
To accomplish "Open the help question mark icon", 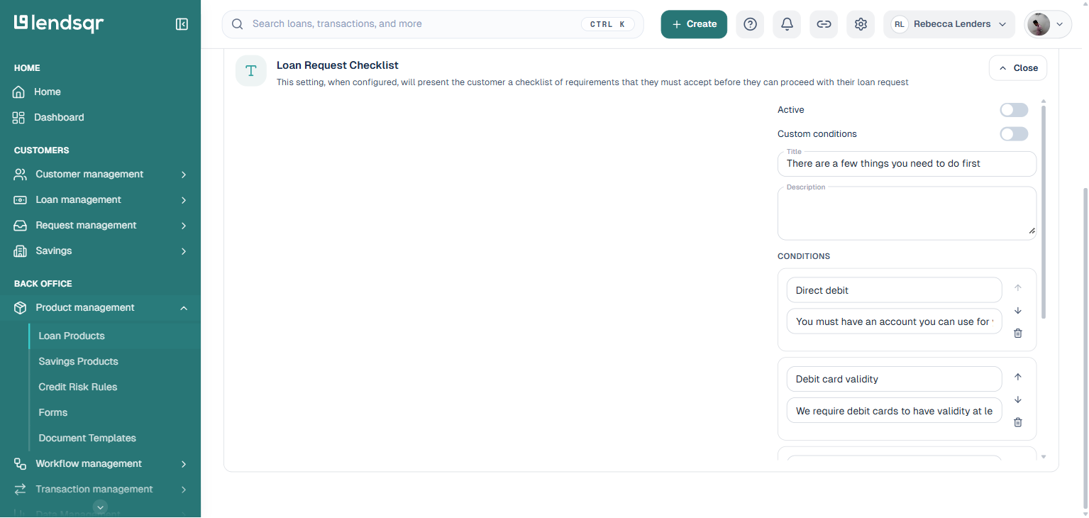I will [750, 24].
